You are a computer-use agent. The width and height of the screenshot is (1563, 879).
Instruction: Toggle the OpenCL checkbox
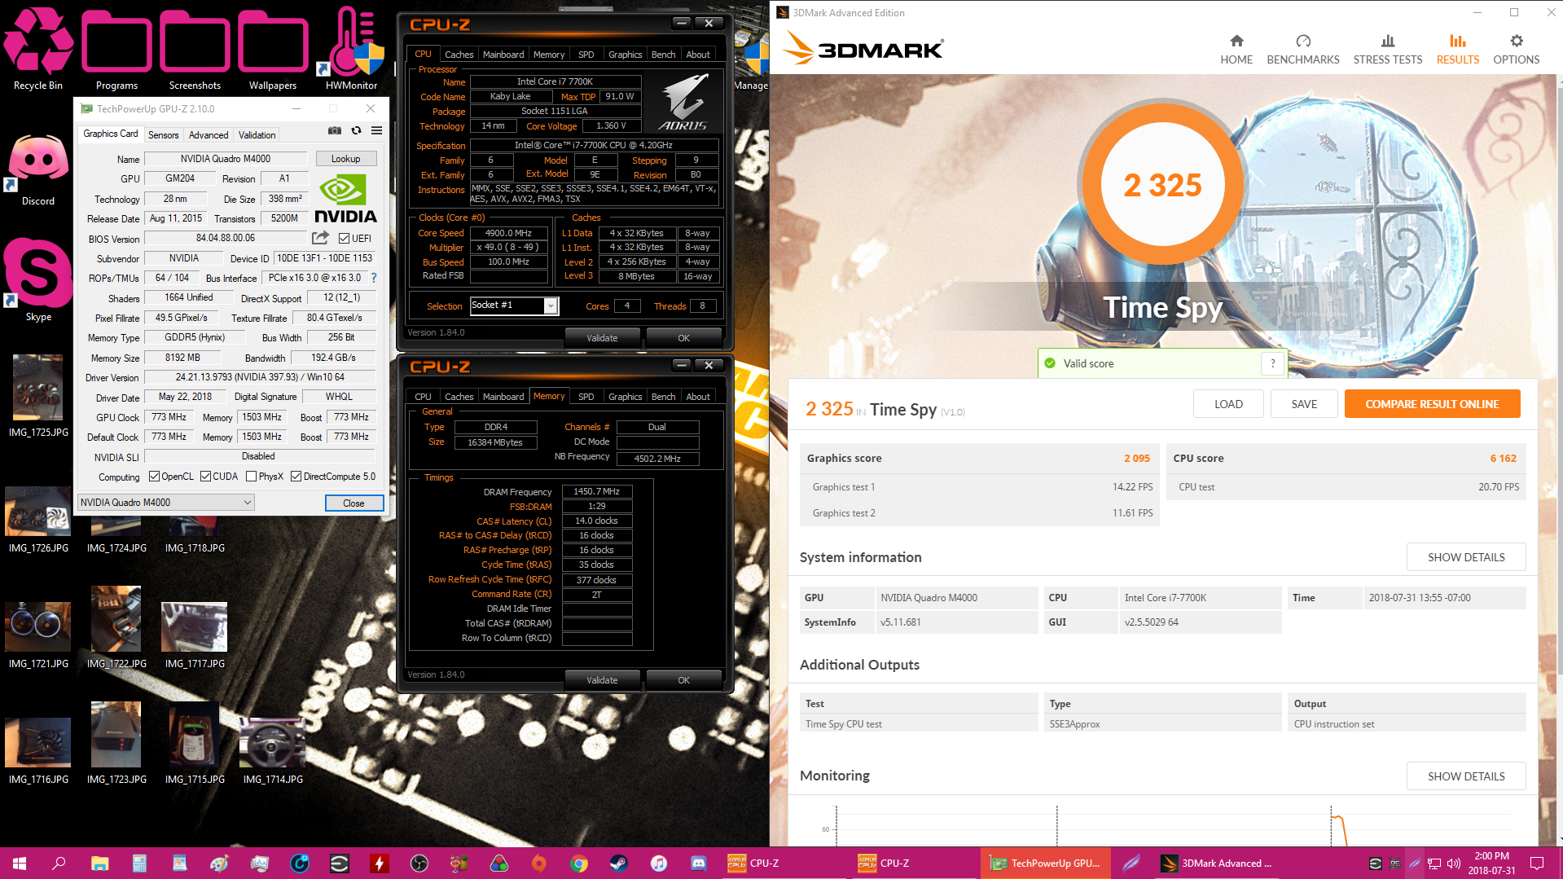154,477
